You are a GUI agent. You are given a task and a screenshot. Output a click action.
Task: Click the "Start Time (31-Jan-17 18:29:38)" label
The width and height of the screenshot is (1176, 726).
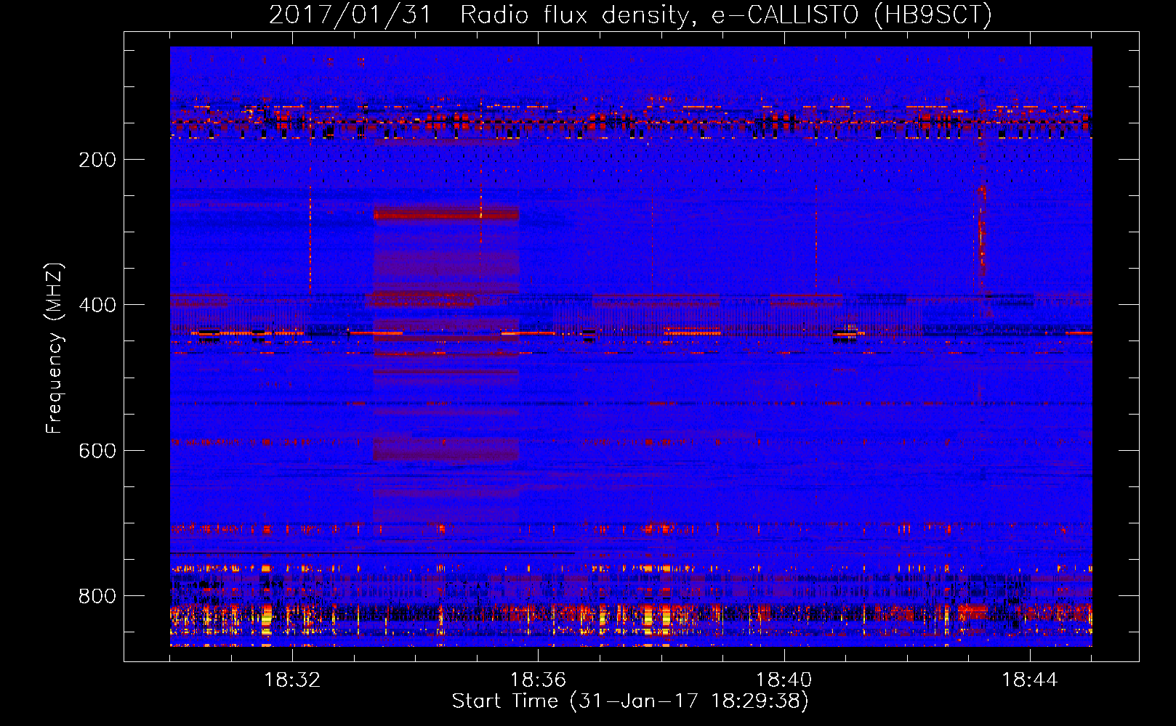point(630,701)
